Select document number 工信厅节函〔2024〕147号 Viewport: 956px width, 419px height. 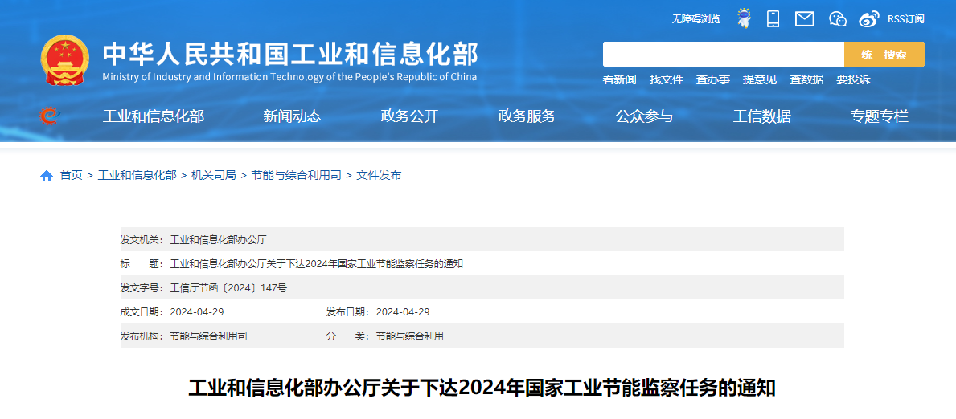pyautogui.click(x=228, y=287)
